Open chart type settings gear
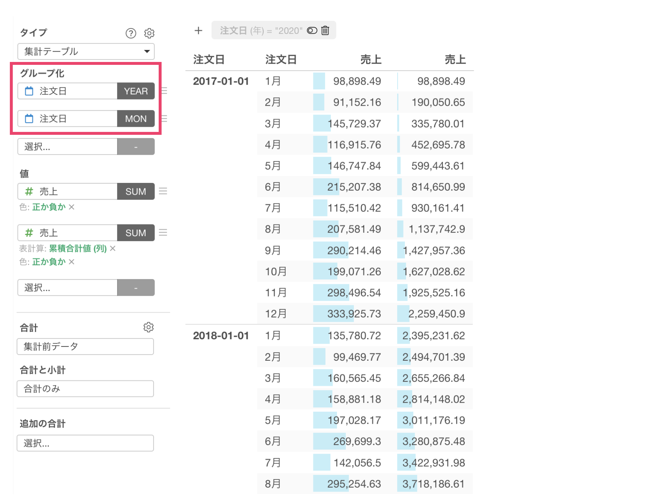The height and width of the screenshot is (497, 650). [x=149, y=33]
